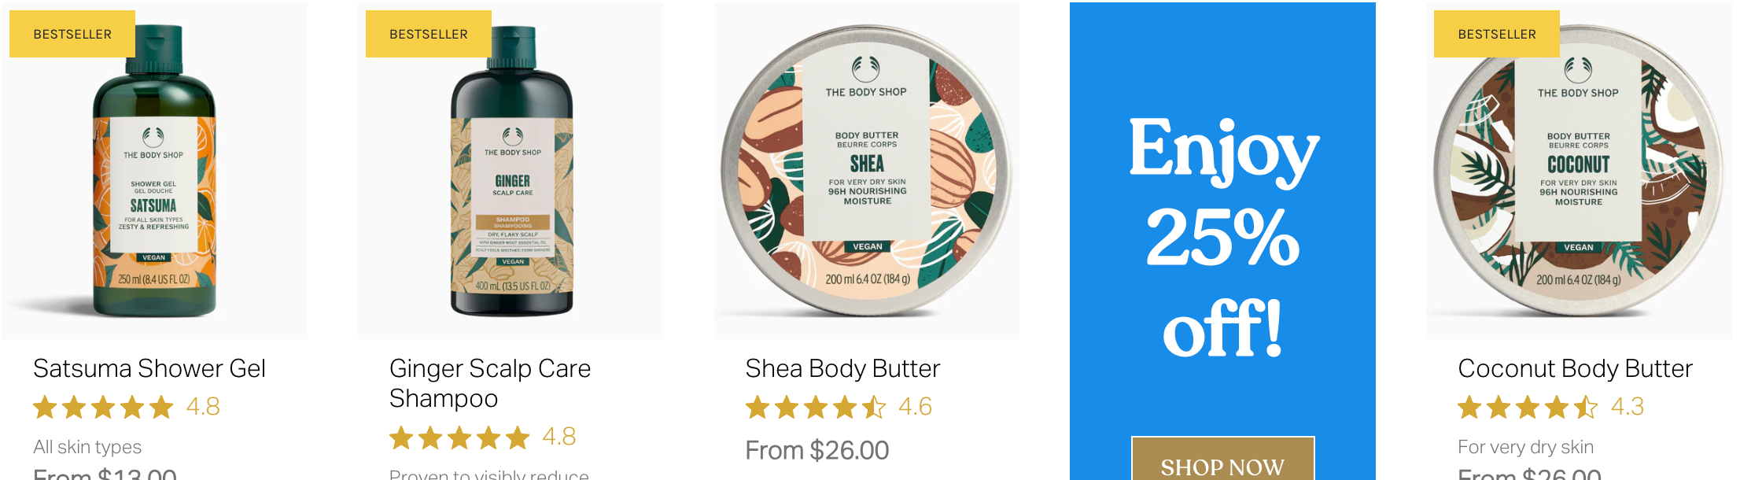Click the 'All skin types' text under Satsuma
Viewport: 1740px width, 480px height.
click(x=87, y=447)
